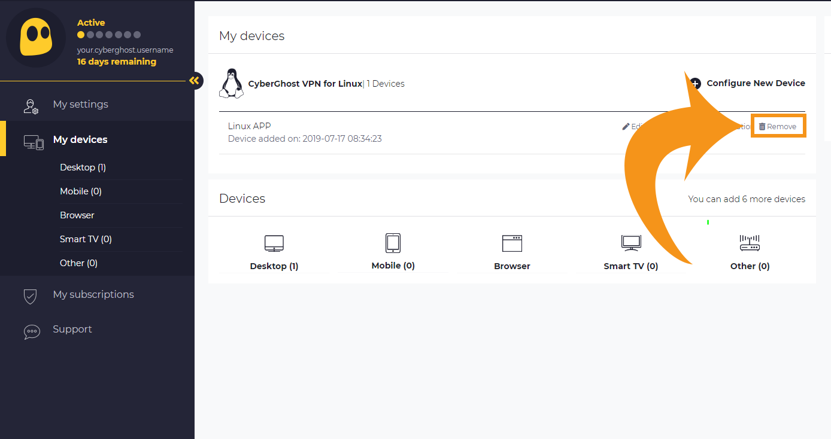Click the 'Linux APP' device name
Viewport: 831px width, 439px height.
coord(249,126)
